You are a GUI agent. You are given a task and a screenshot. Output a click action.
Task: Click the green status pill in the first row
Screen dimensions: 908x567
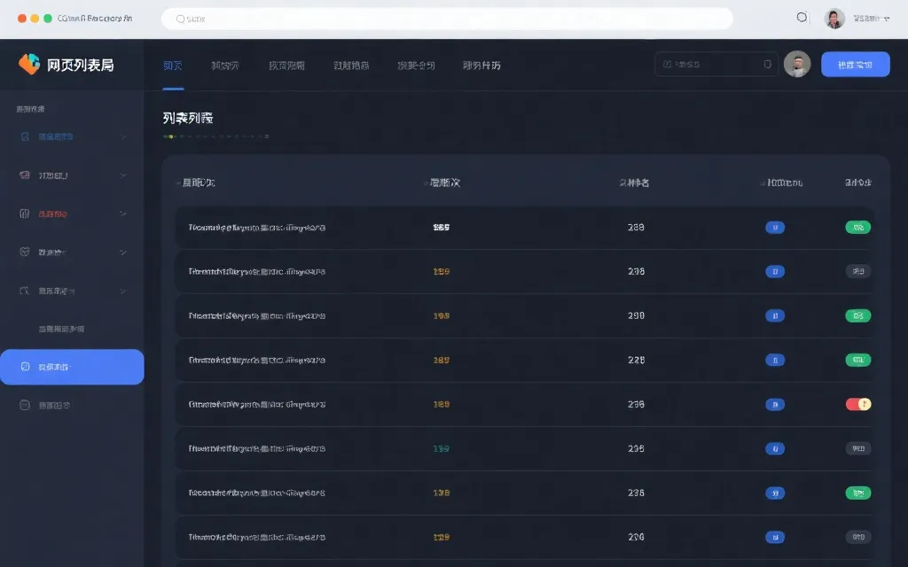tap(857, 227)
